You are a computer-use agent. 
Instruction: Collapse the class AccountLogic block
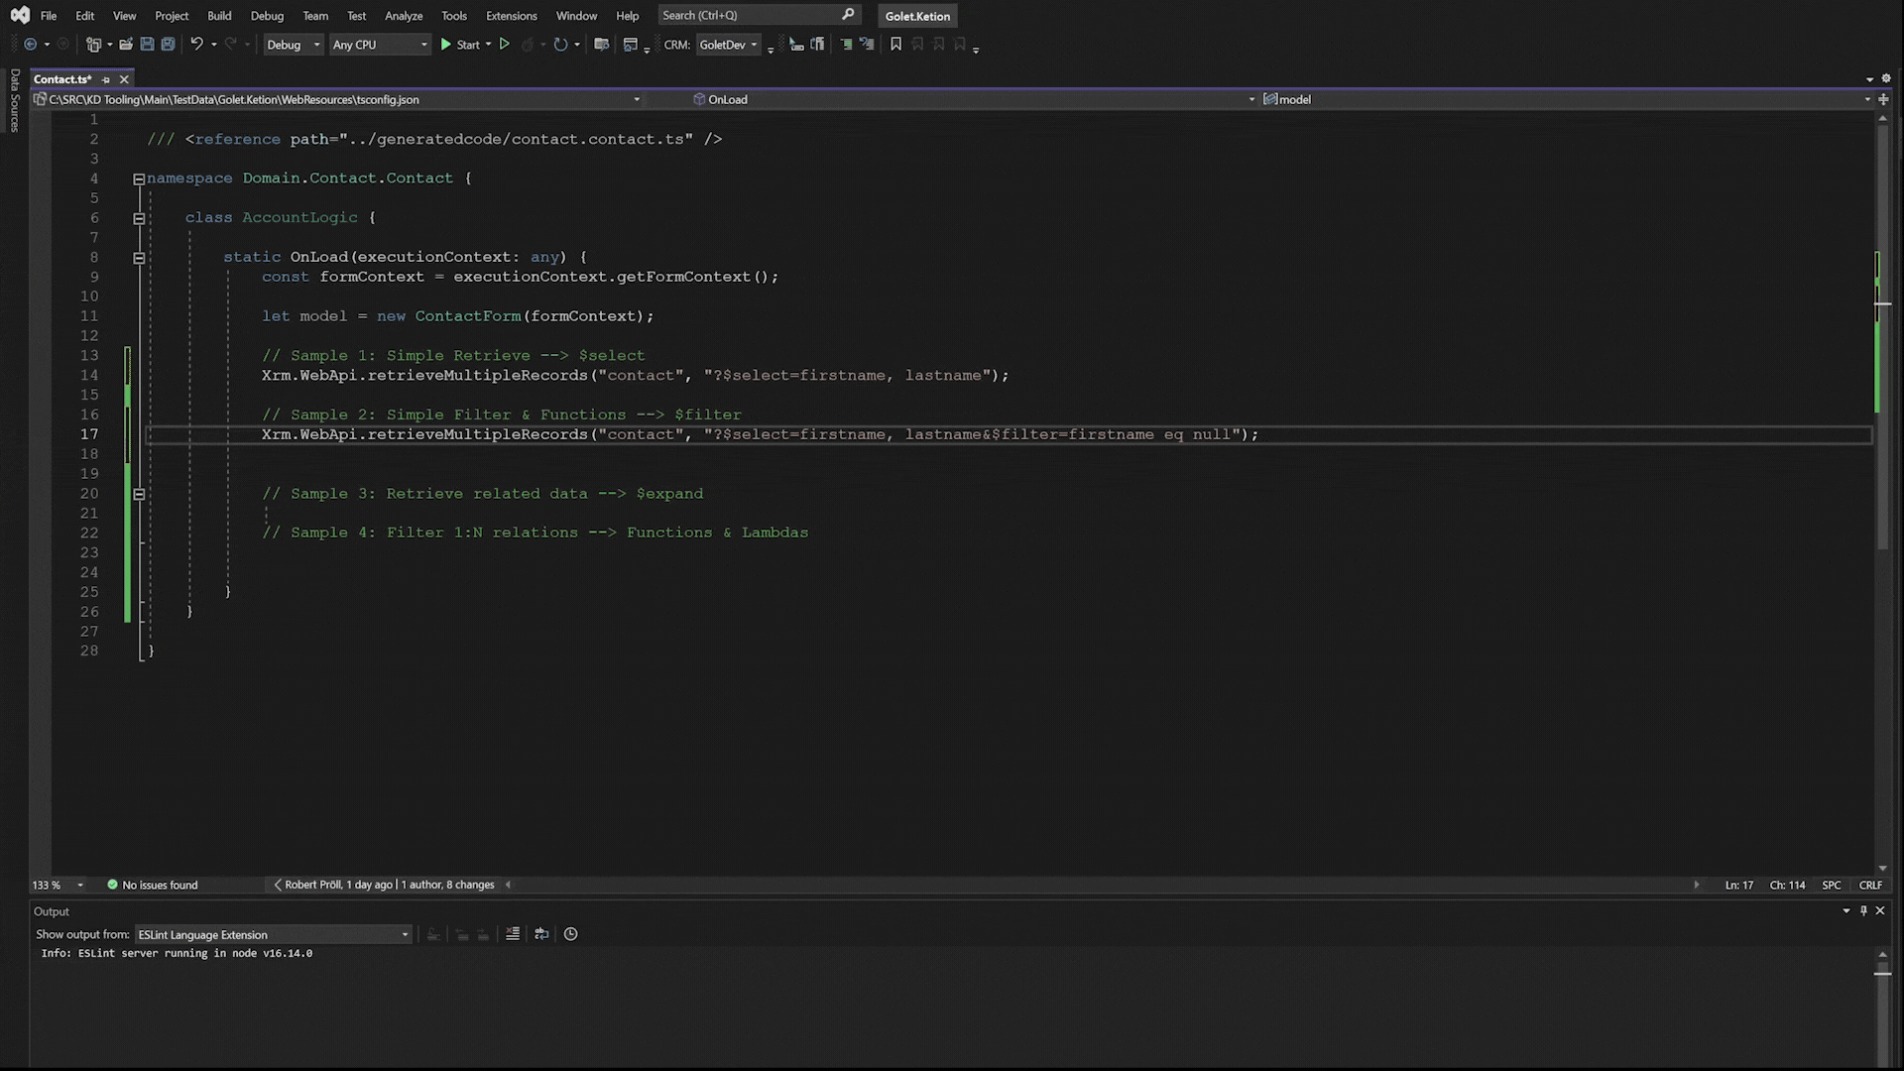tap(139, 219)
